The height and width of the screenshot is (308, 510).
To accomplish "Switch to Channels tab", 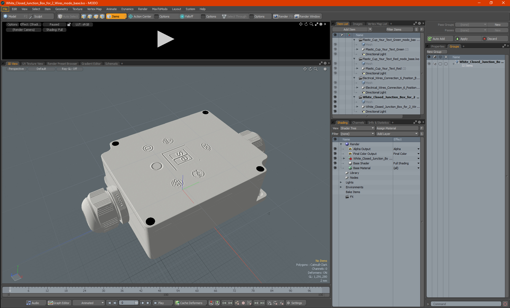I will tap(358, 123).
